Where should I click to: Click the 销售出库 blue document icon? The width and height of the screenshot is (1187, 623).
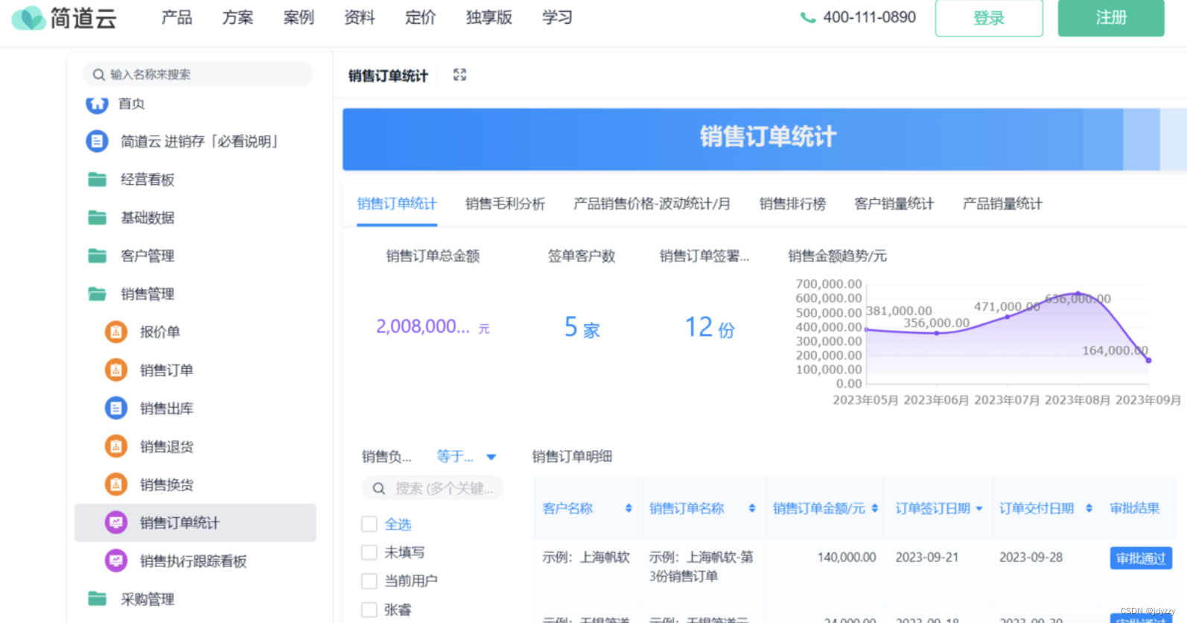point(116,408)
